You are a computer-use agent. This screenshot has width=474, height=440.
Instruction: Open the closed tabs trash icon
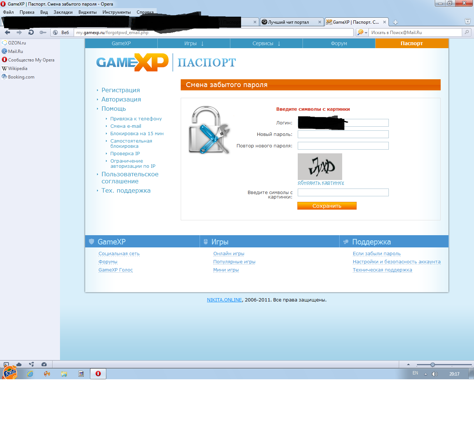pos(467,21)
